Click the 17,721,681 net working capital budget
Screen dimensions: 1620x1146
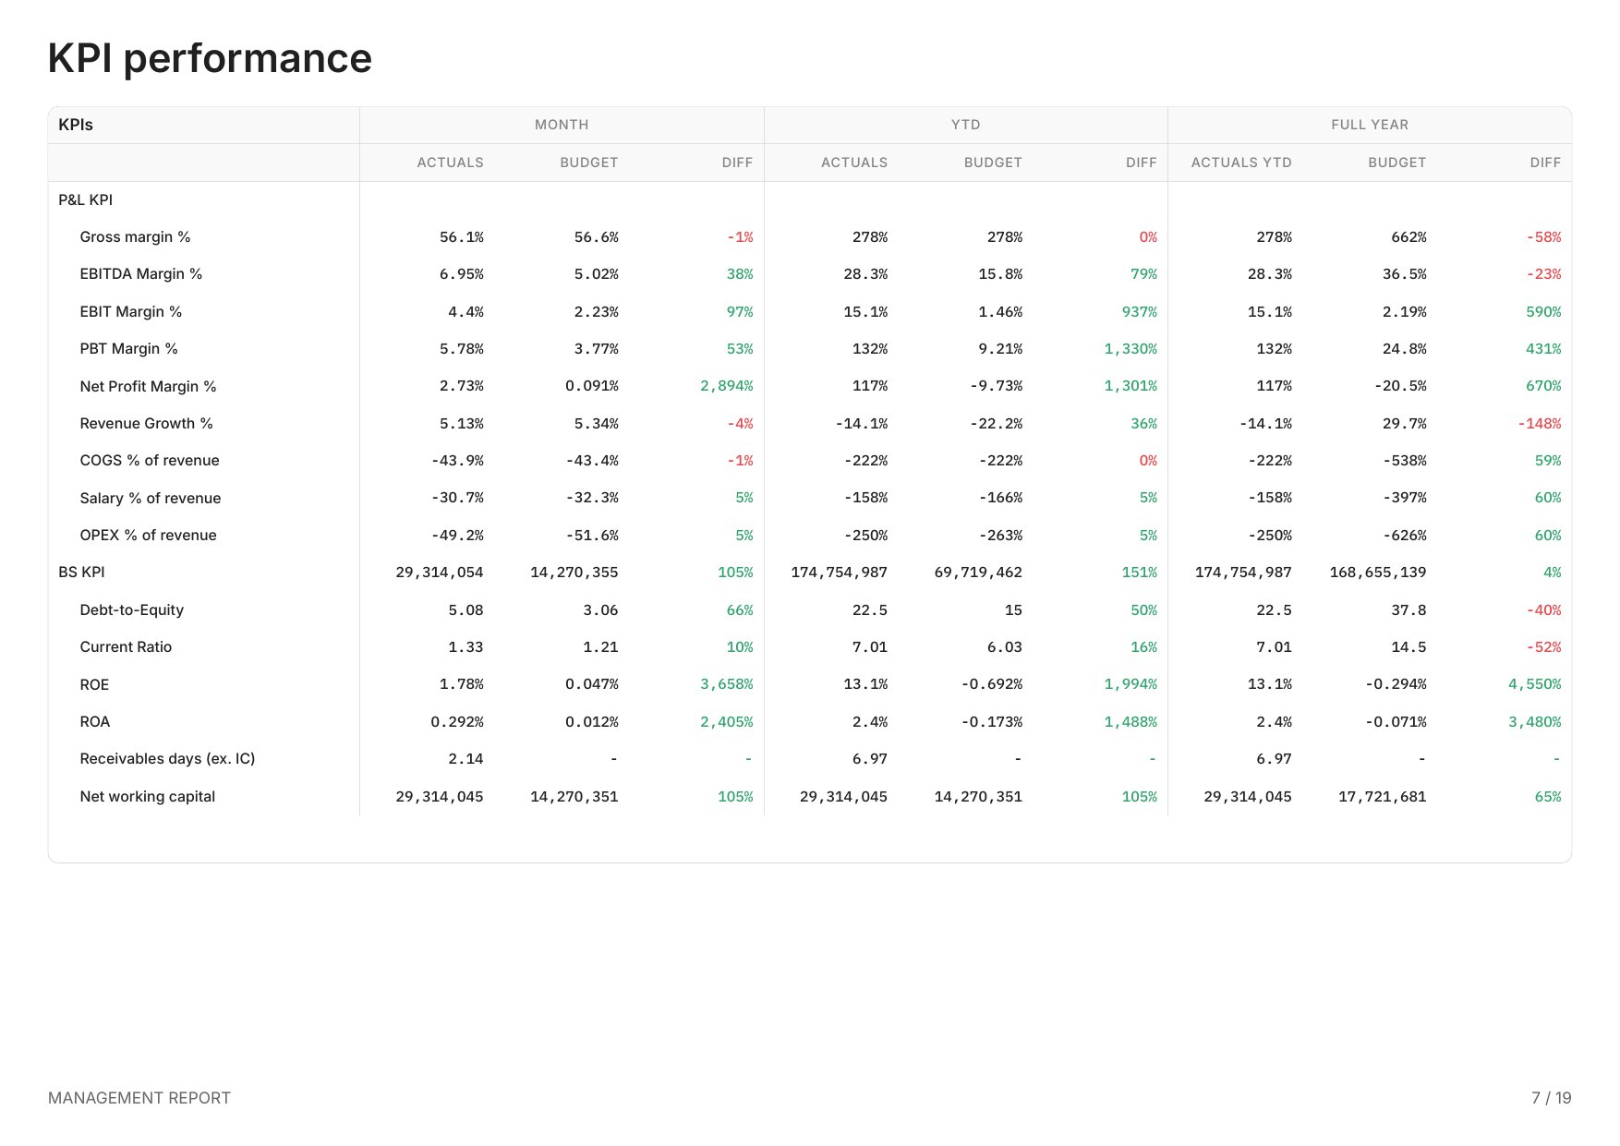click(1383, 797)
